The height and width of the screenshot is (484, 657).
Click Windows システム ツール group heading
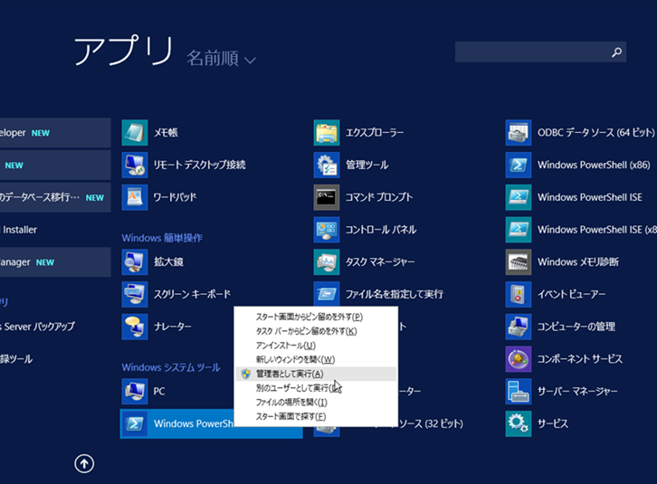click(x=171, y=367)
